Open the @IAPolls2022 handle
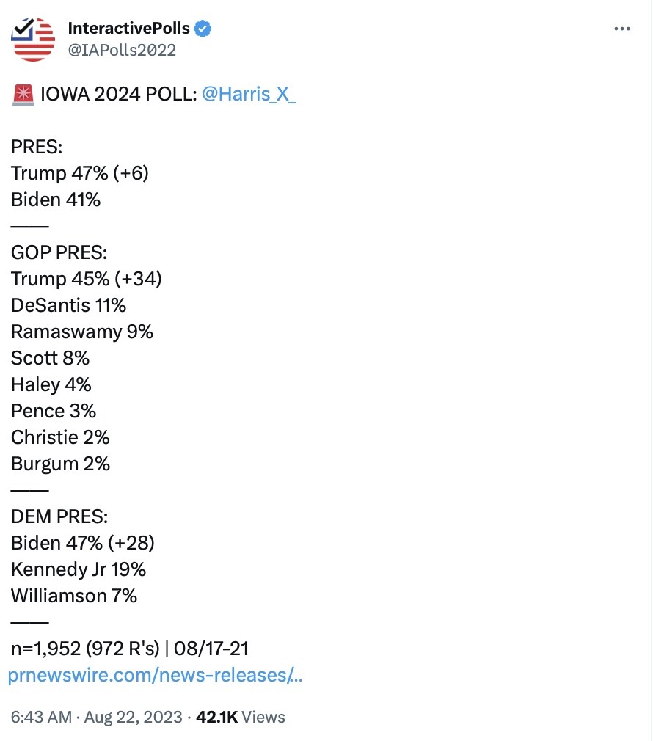653x741 pixels. (x=122, y=50)
